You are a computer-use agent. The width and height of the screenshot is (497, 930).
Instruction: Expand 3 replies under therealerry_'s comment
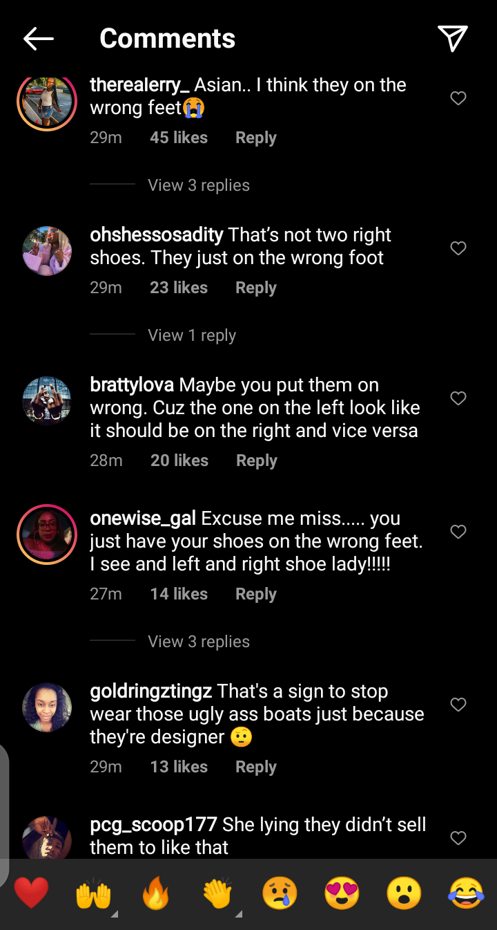tap(199, 185)
